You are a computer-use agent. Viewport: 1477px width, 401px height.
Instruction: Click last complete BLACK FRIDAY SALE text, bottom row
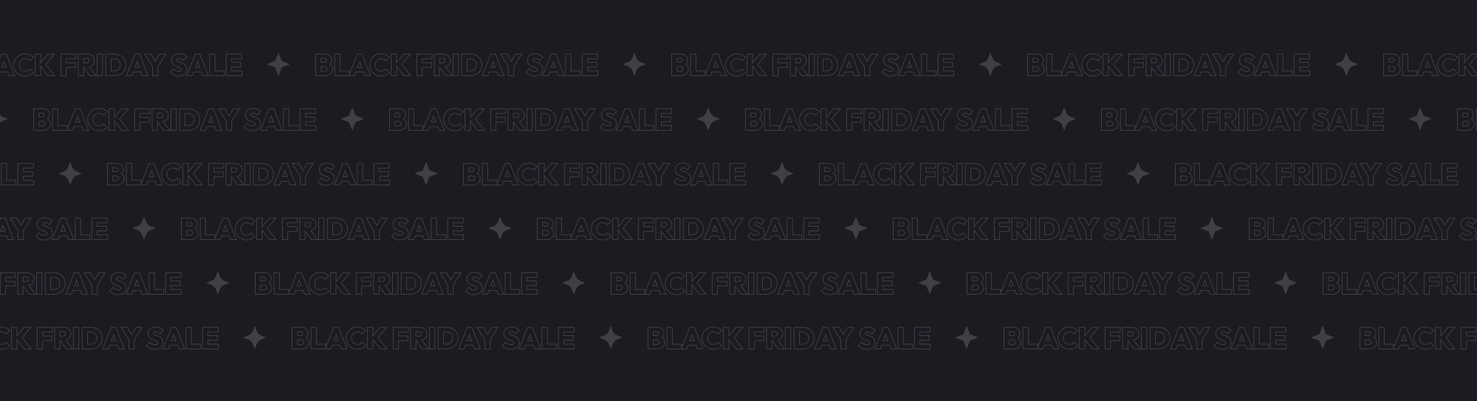(x=1145, y=338)
